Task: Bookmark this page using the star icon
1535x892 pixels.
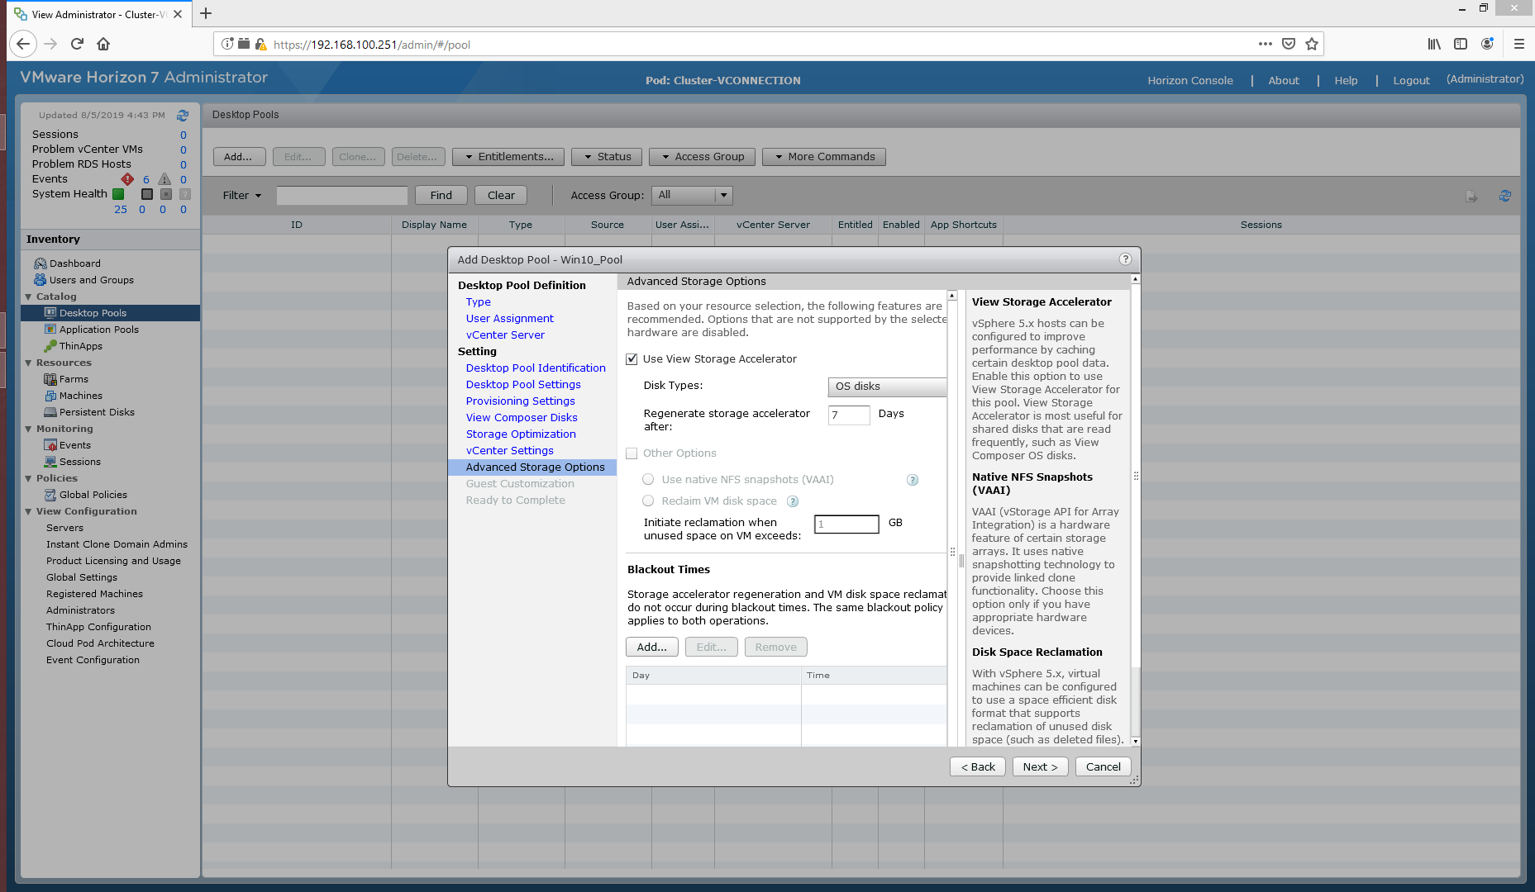Action: tap(1312, 45)
